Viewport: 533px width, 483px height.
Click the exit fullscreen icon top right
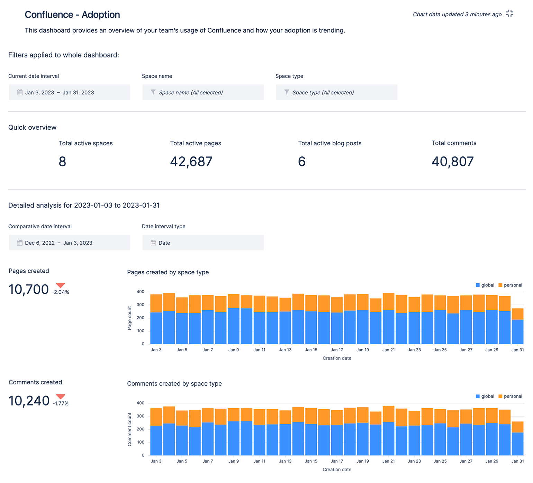(509, 13)
